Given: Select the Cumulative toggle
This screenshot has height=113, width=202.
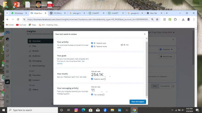Looking at the screenshot, I should point(165,86).
